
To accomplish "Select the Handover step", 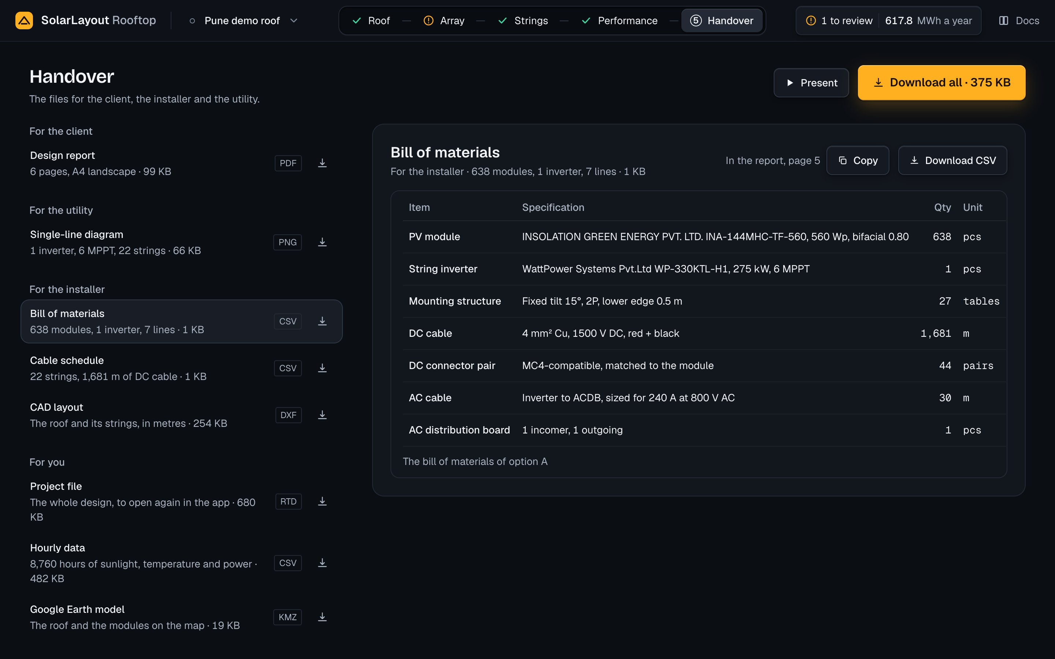I will tap(722, 21).
